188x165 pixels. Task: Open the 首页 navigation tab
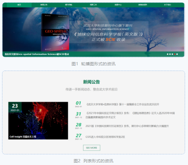click(19, 5)
